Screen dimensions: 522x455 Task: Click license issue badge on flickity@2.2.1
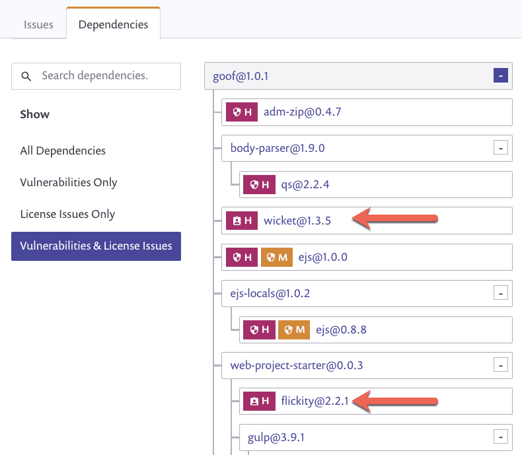[x=259, y=401]
